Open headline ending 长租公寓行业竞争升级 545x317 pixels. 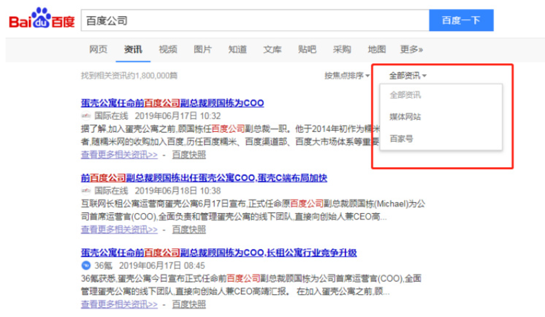point(219,252)
